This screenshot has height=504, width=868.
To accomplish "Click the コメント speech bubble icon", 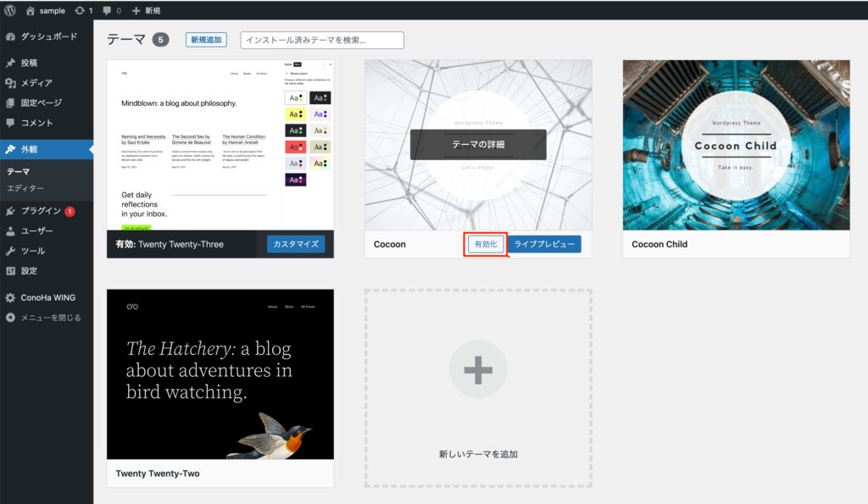I will (10, 123).
